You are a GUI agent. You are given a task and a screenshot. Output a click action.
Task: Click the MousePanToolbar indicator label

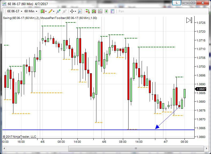(69, 18)
